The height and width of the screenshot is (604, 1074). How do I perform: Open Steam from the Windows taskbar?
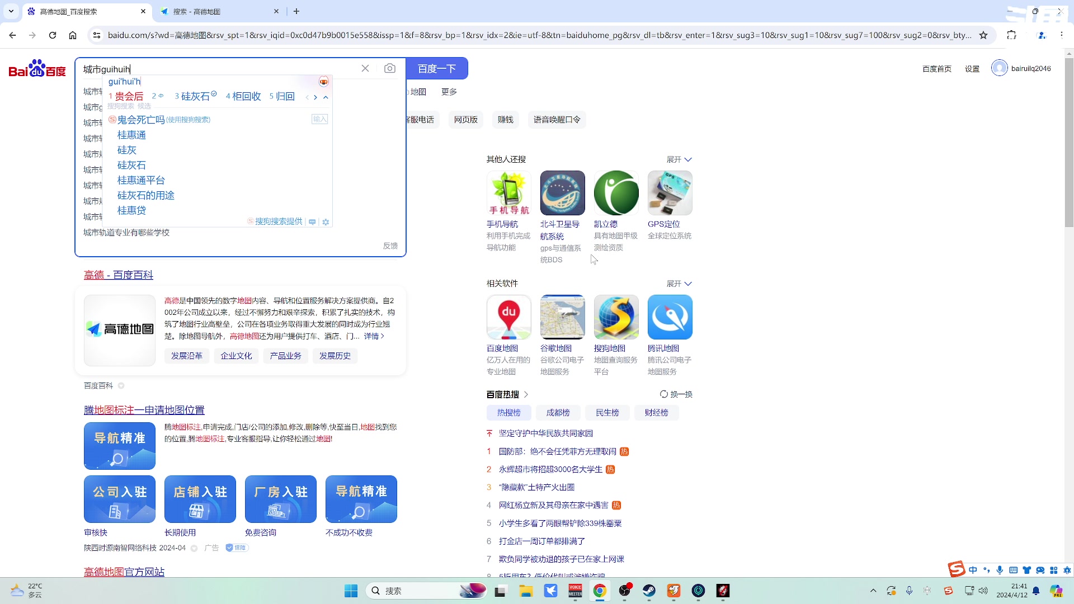pyautogui.click(x=649, y=591)
